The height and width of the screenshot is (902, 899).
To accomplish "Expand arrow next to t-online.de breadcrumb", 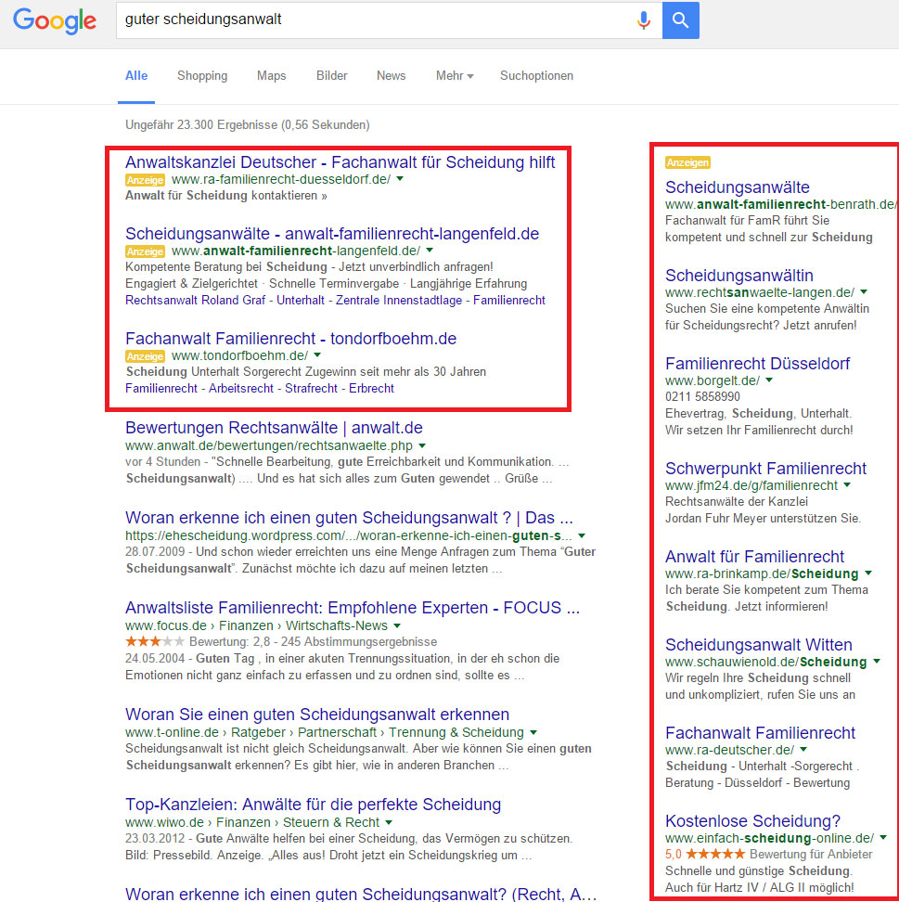I will coord(533,732).
